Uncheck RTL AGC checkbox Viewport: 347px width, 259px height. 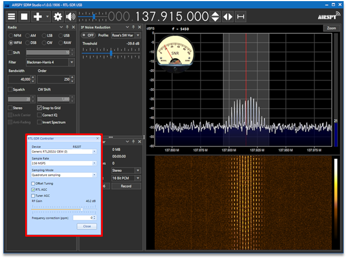click(x=33, y=190)
